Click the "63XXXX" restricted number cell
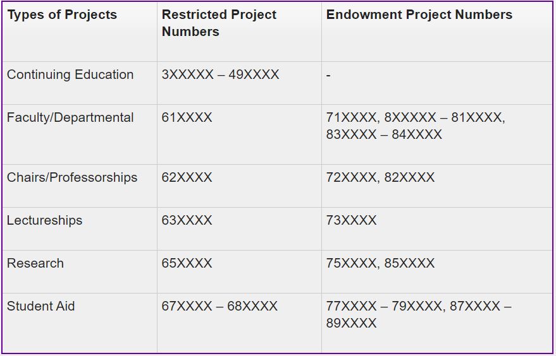This screenshot has width=556, height=356. 187,221
